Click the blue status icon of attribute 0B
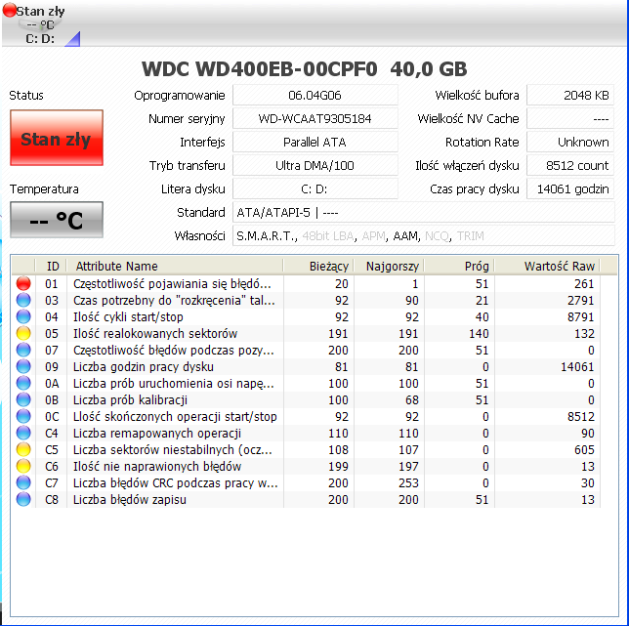 (23, 399)
